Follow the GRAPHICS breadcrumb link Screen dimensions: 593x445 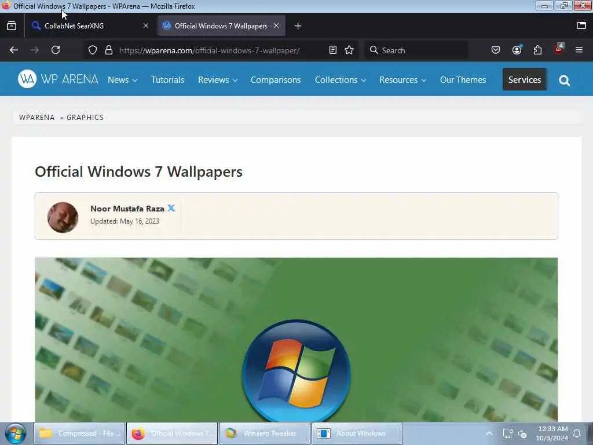tap(85, 117)
